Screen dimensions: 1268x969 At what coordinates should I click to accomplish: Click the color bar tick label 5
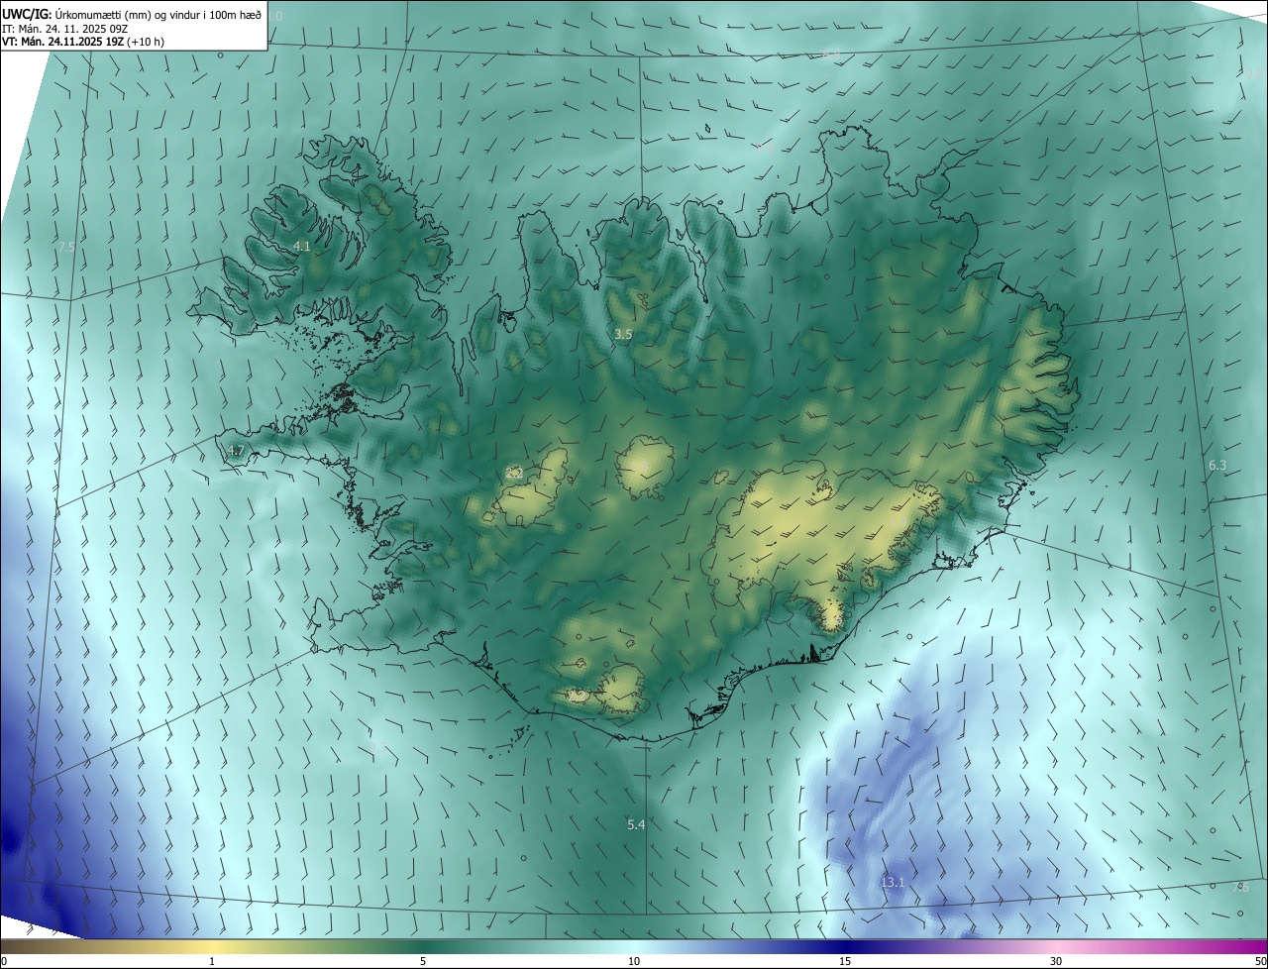click(x=423, y=962)
